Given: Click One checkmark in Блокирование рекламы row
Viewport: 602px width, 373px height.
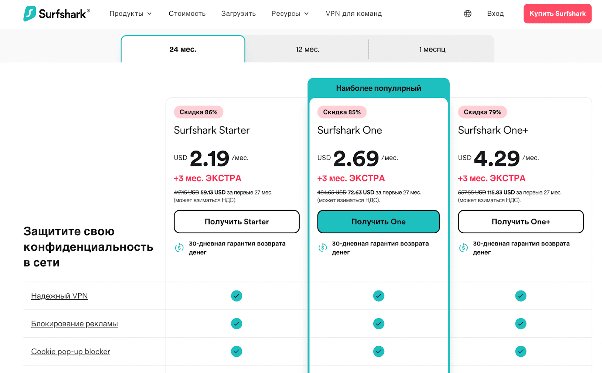Looking at the screenshot, I should point(379,324).
